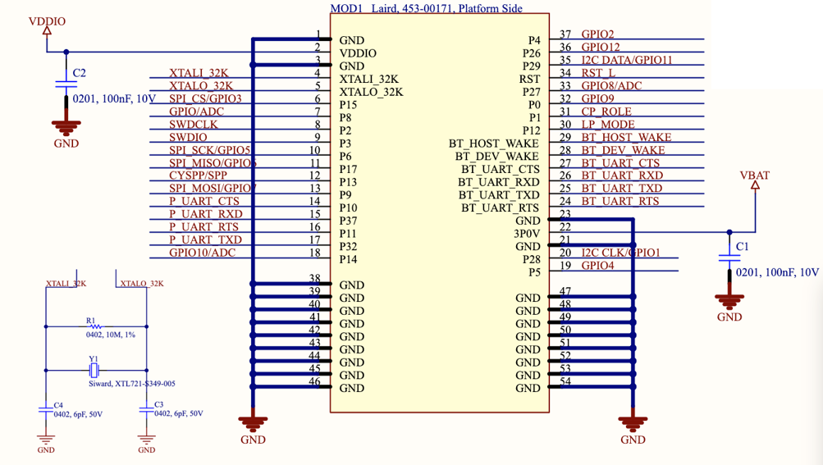
Task: Click pin number 54 at bottom right GND
Action: point(565,381)
